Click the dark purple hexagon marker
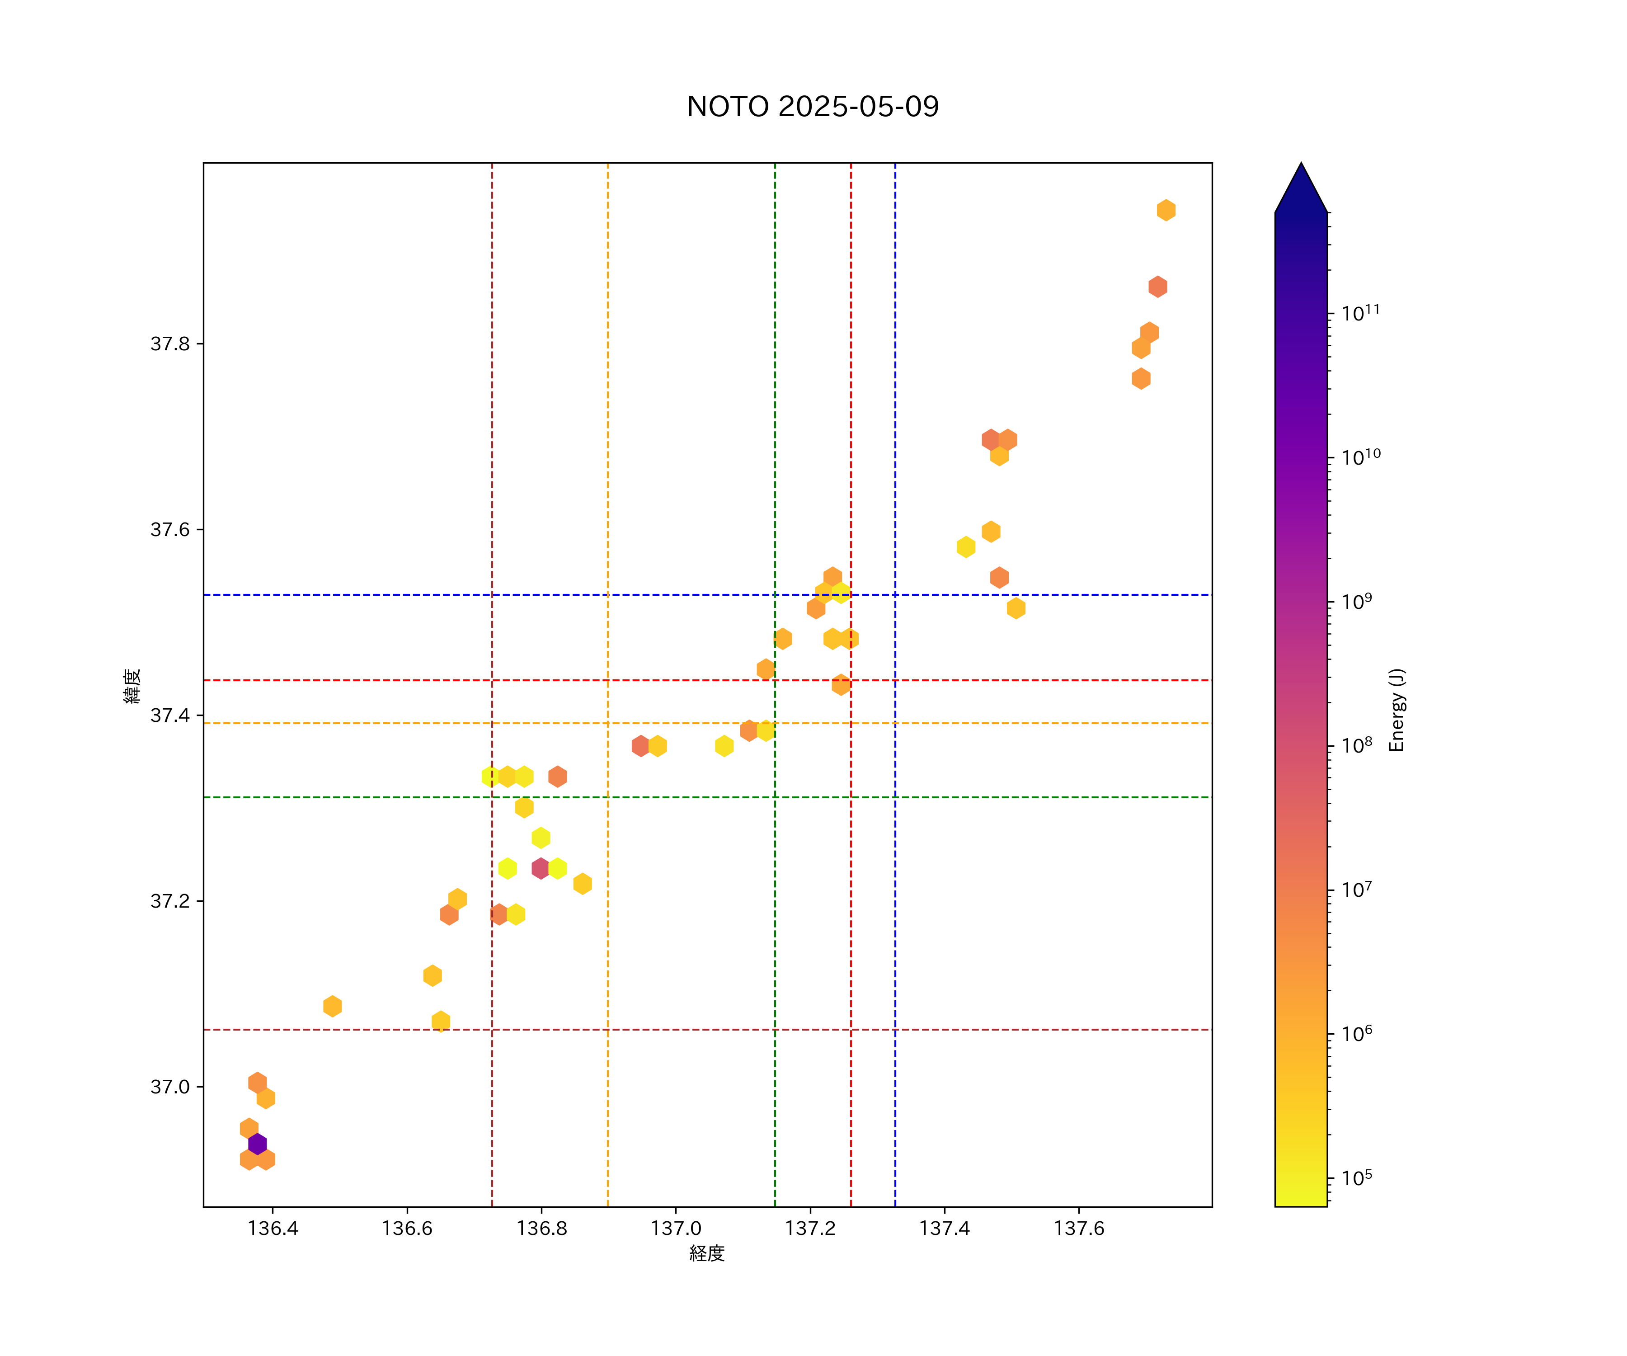The image size is (1627, 1356). tap(257, 1144)
